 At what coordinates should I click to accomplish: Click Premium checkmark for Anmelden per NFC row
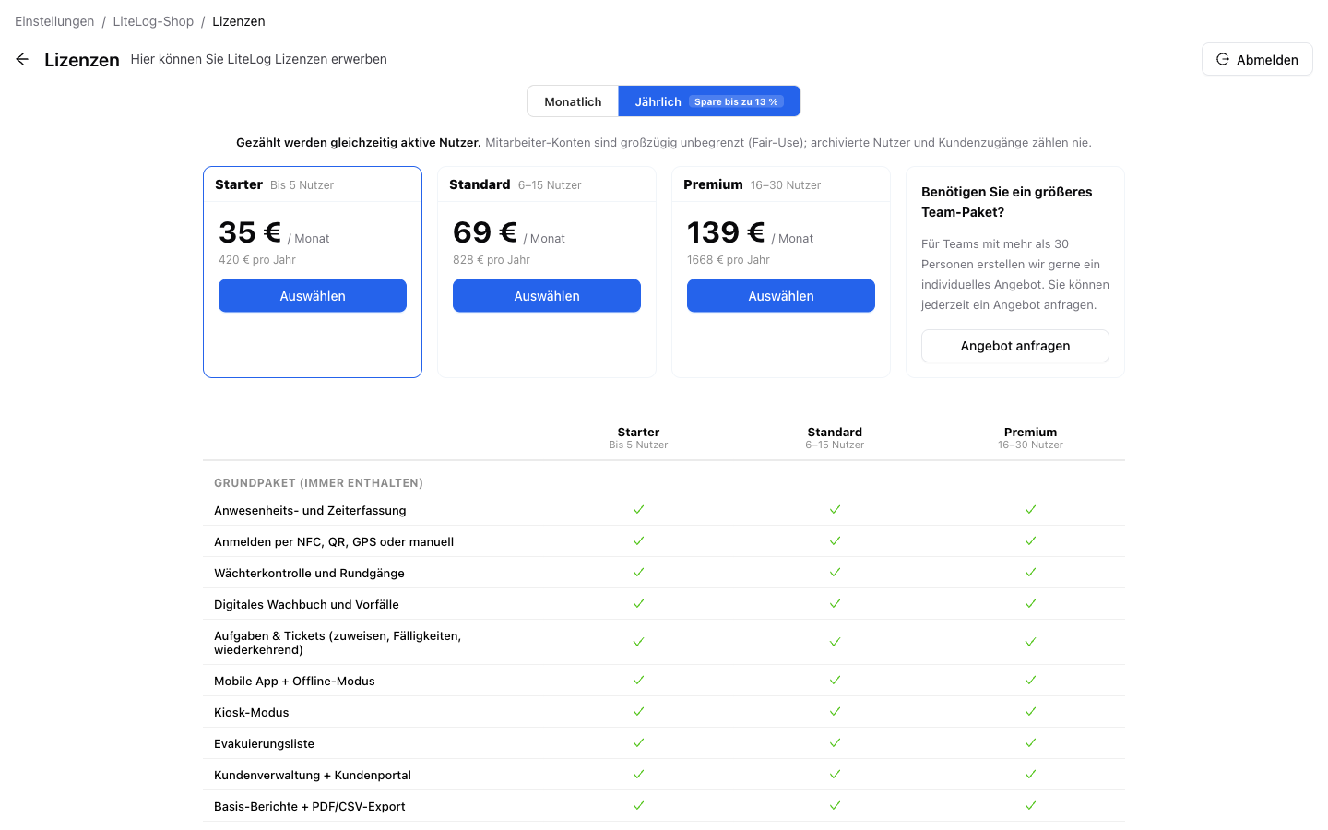point(1030,540)
